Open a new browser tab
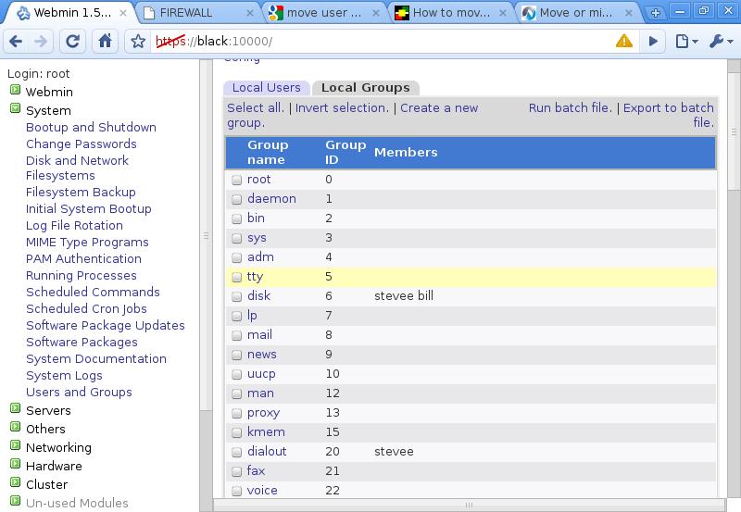Screen dimensions: 741x512 point(656,14)
